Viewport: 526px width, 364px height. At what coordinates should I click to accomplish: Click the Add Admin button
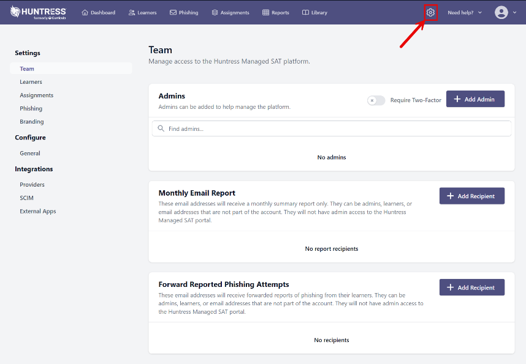475,99
